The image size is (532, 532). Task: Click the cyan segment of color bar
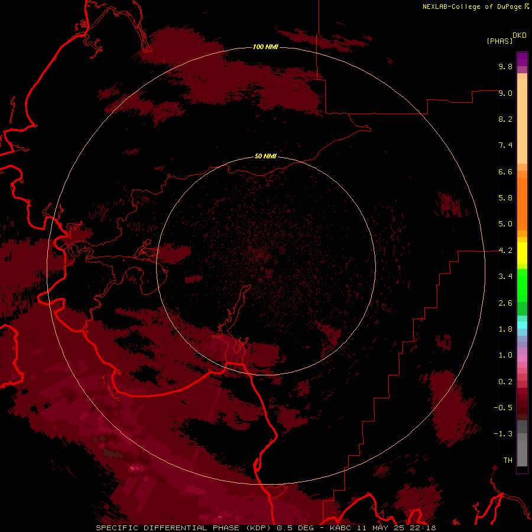pyautogui.click(x=522, y=325)
